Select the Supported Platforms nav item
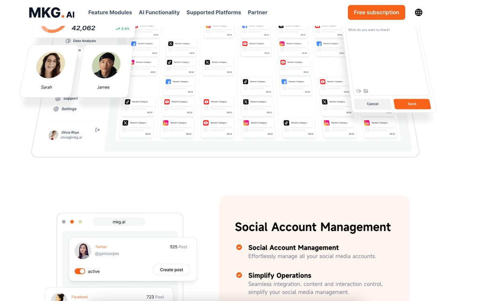483x301 pixels. click(213, 12)
